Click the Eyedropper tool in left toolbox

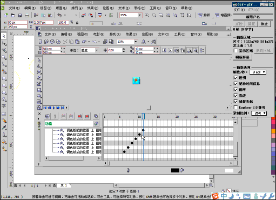[4, 128]
